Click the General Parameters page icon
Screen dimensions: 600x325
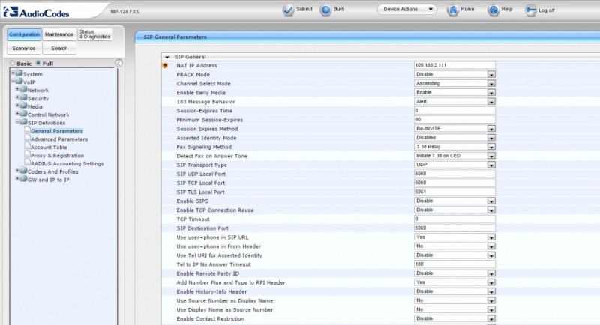coord(28,130)
